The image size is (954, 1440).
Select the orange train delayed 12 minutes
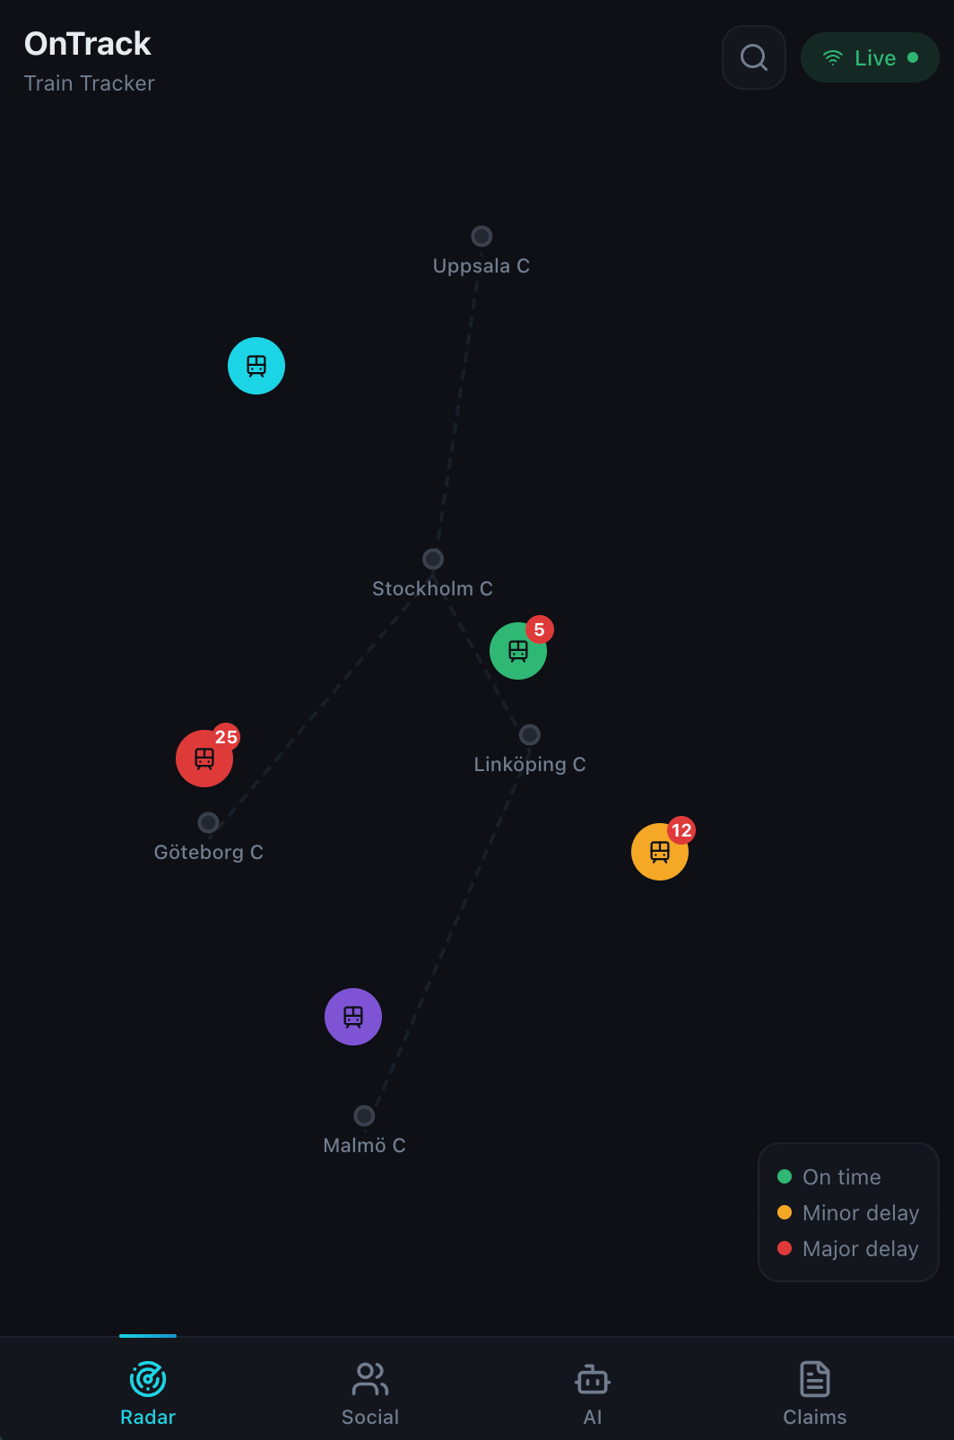[660, 852]
